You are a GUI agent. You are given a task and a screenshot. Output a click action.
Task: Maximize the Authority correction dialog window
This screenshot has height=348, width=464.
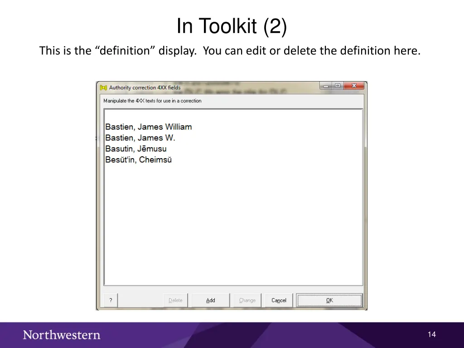coord(338,86)
